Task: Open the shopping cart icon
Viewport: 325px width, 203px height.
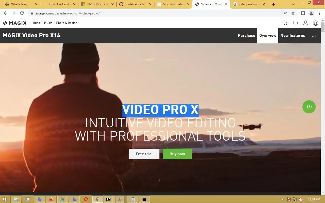Action: click(x=295, y=23)
